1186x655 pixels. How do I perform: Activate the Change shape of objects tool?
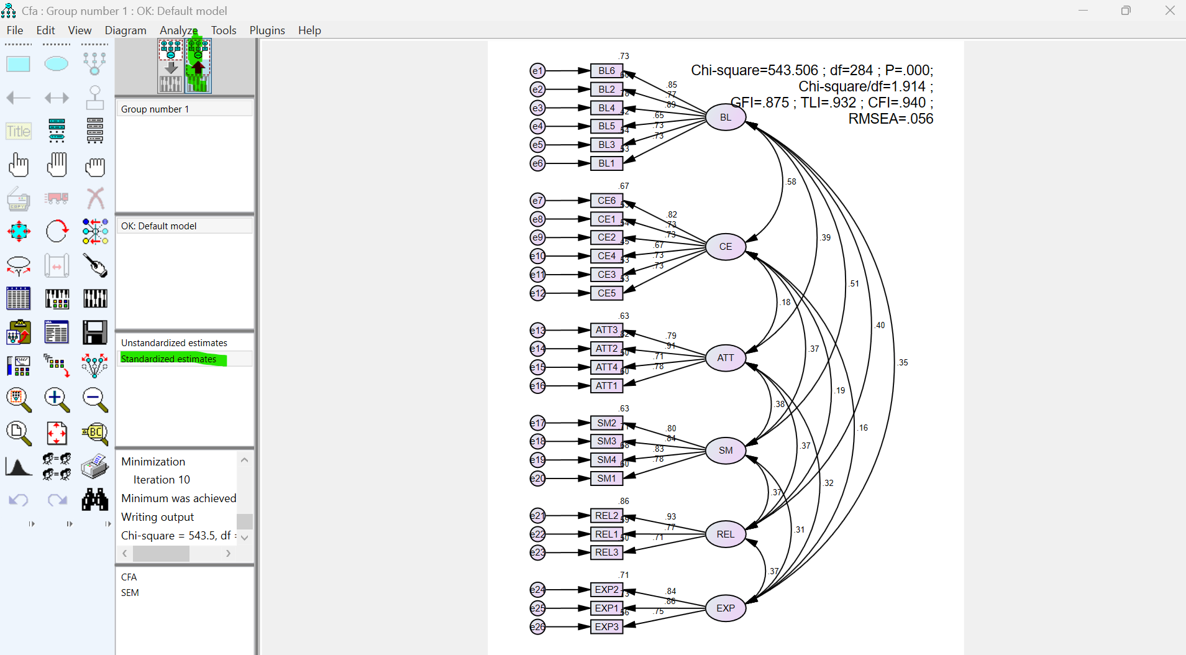(x=19, y=232)
